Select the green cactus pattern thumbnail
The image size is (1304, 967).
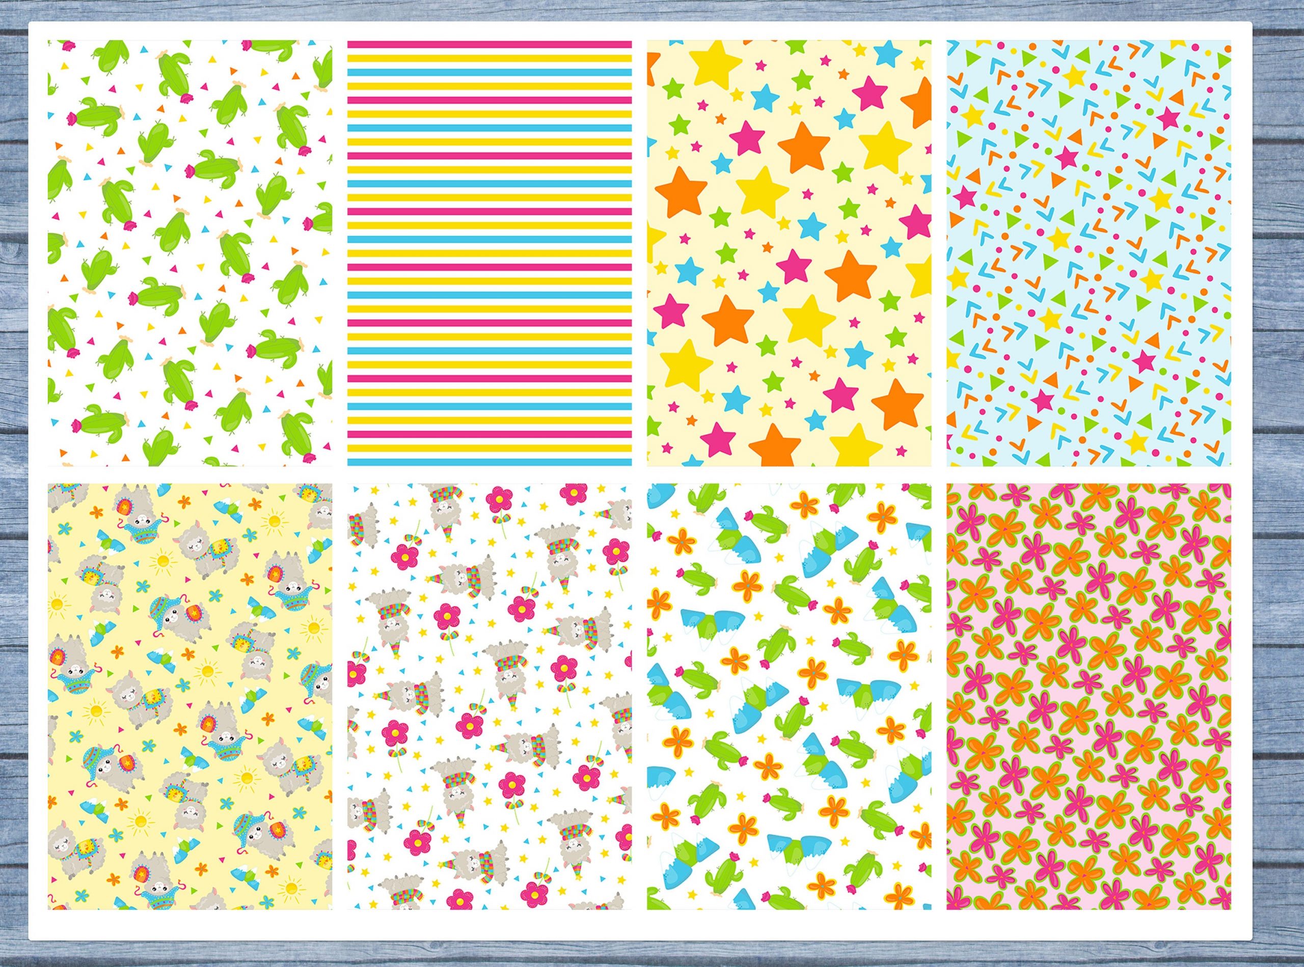point(190,253)
